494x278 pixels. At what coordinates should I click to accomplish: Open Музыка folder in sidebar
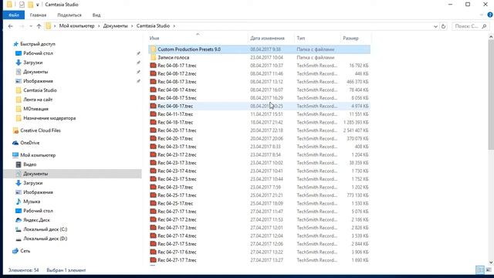pos(32,202)
